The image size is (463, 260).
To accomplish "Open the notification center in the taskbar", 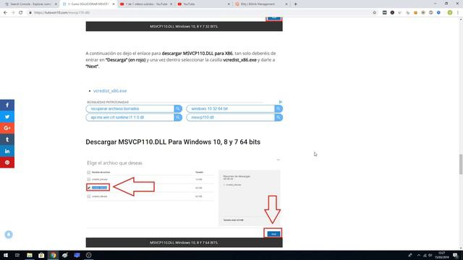I will pyautogui.click(x=456, y=255).
